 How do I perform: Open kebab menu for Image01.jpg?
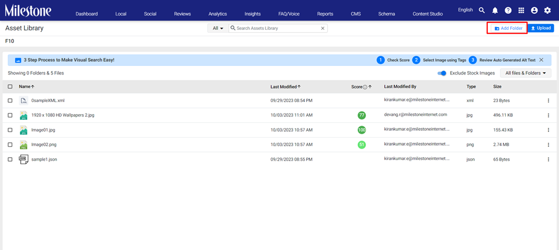pyautogui.click(x=548, y=130)
